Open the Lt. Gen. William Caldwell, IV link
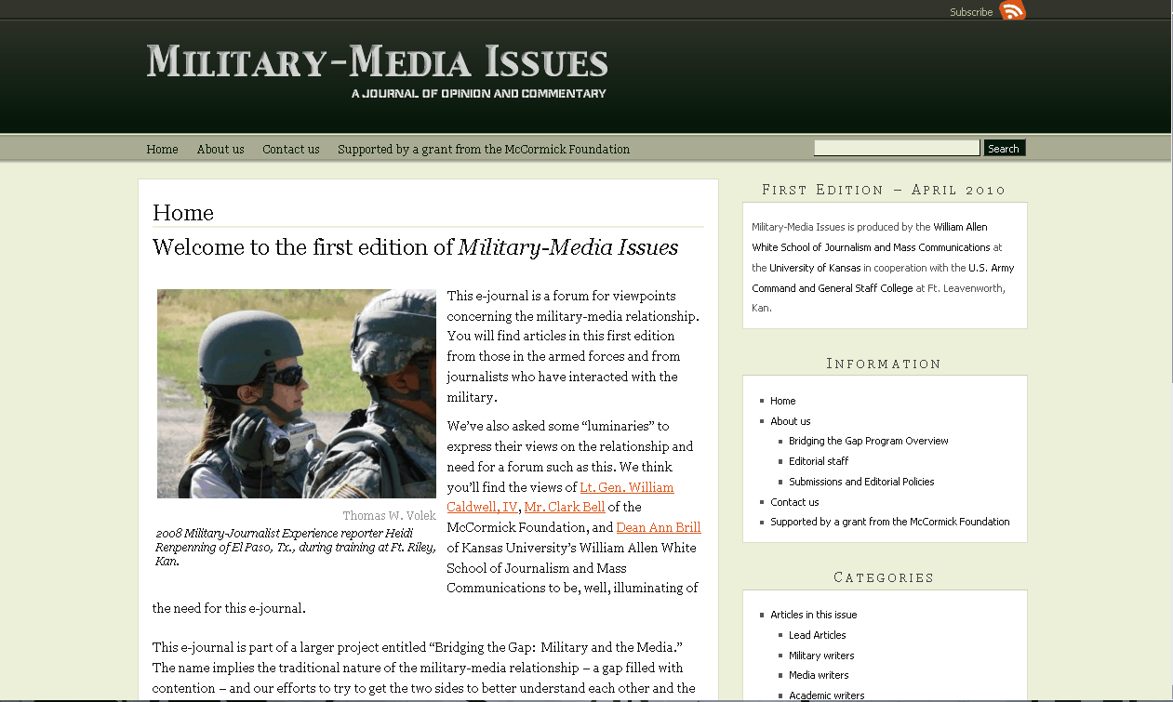The image size is (1173, 702). (x=626, y=486)
